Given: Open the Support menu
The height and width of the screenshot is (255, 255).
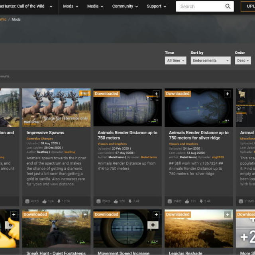Looking at the screenshot, I should coord(156,6).
